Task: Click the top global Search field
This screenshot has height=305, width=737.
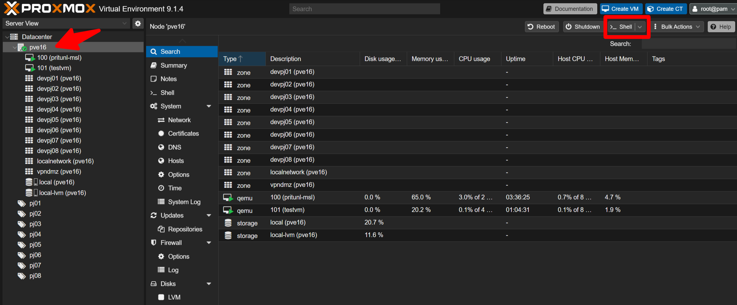Action: [x=364, y=9]
